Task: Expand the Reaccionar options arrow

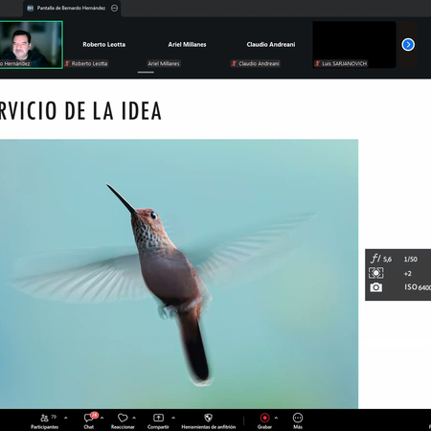Action: click(134, 418)
